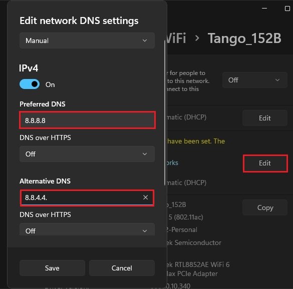Click the Preferred DNS field showing 8.8.8.8
The image size is (293, 289).
(87, 120)
